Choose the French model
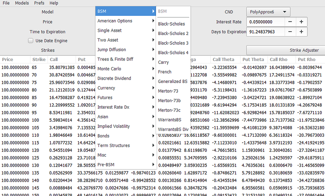This screenshot has width=325, height=196. [173, 72]
